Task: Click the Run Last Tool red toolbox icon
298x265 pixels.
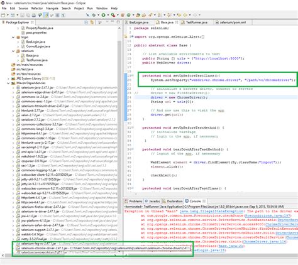Action: pos(113,15)
